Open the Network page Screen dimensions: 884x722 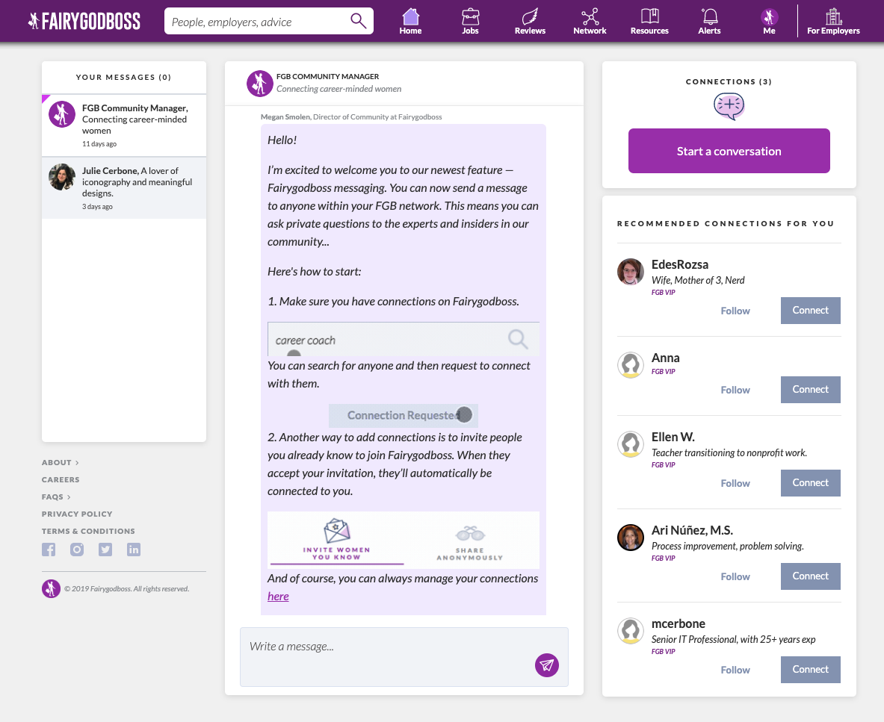coord(590,22)
